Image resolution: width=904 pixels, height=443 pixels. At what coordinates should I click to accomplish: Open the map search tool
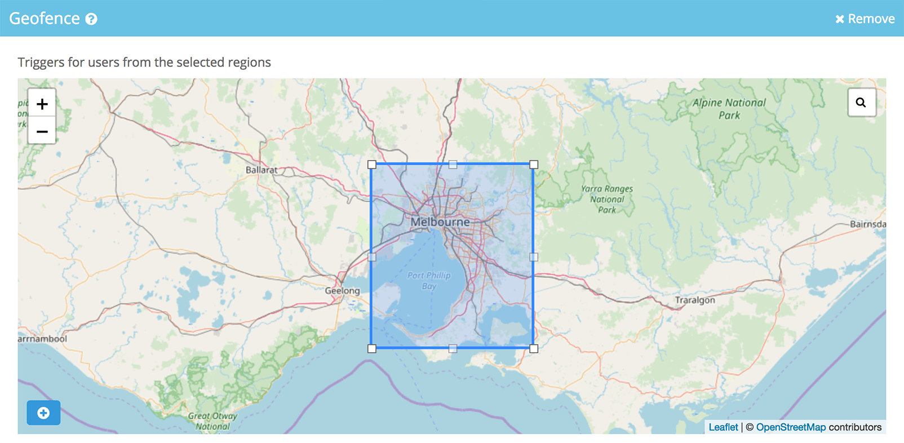(x=861, y=102)
